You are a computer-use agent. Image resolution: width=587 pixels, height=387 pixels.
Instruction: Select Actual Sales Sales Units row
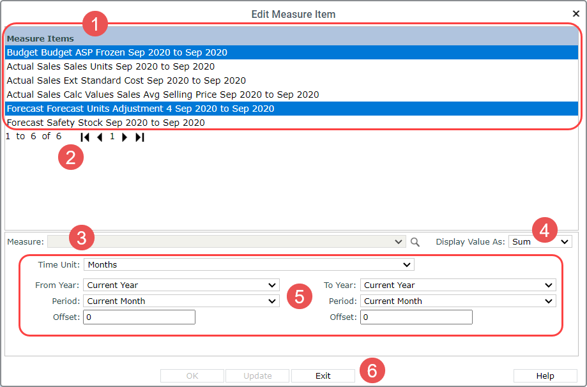click(291, 66)
